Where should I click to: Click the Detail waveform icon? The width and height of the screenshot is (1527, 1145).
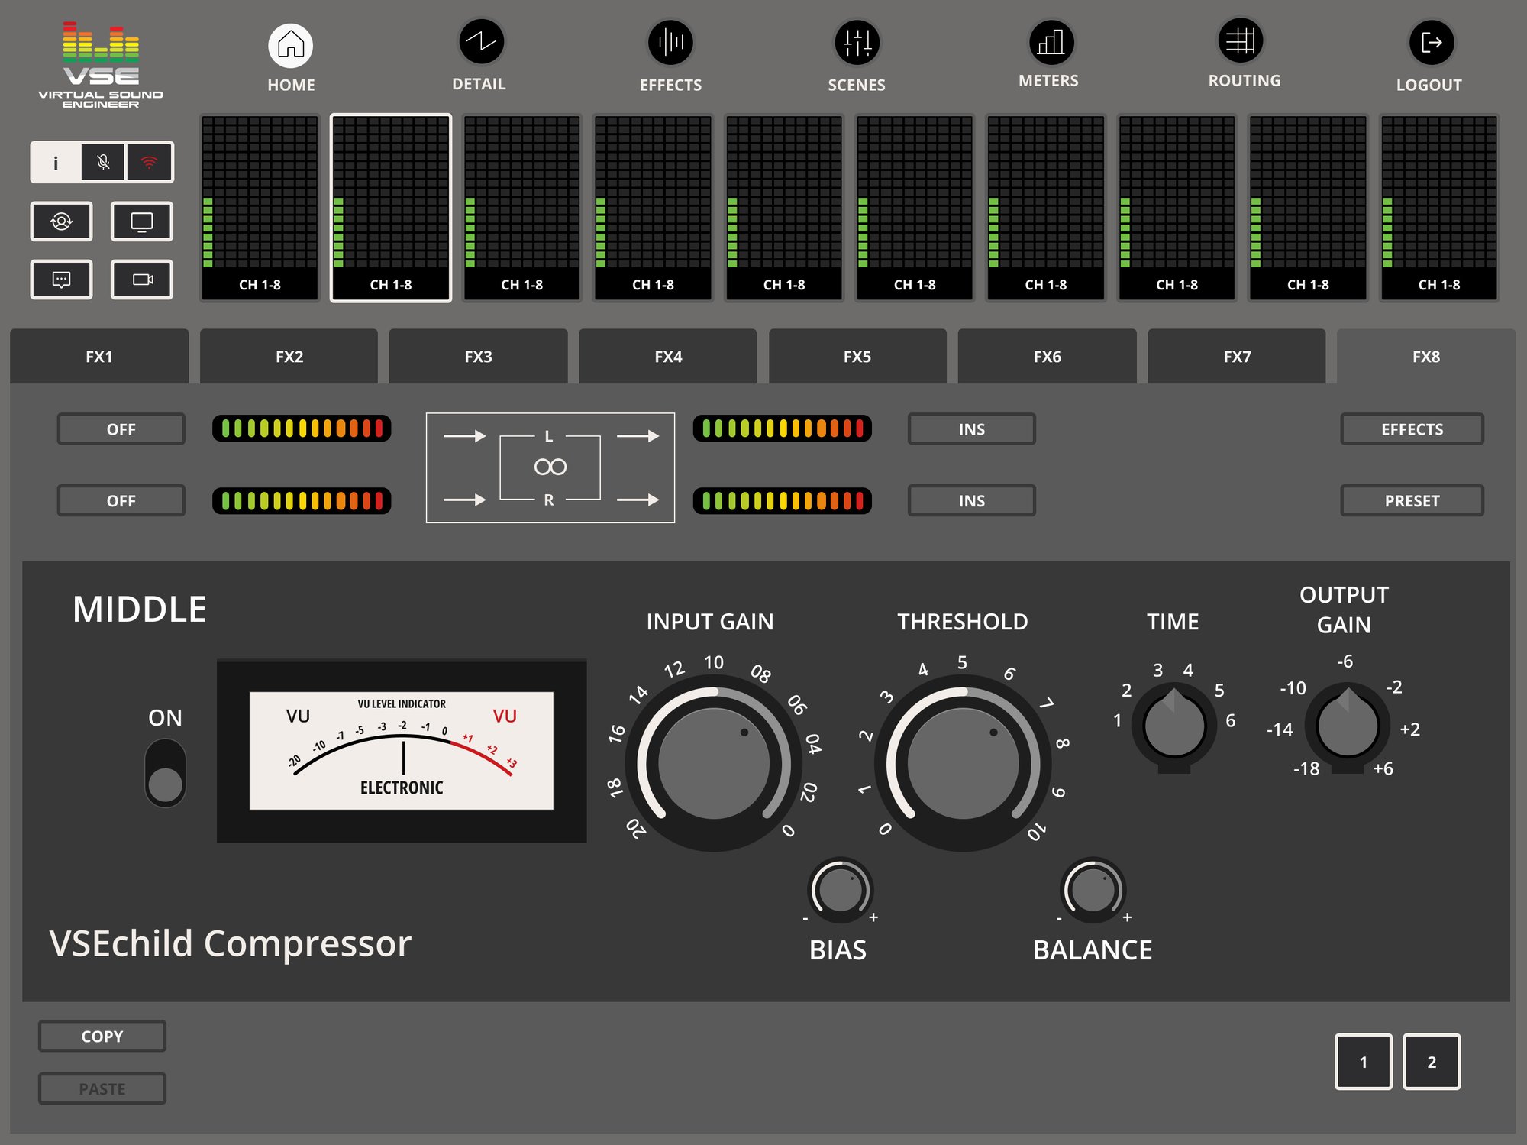point(481,42)
